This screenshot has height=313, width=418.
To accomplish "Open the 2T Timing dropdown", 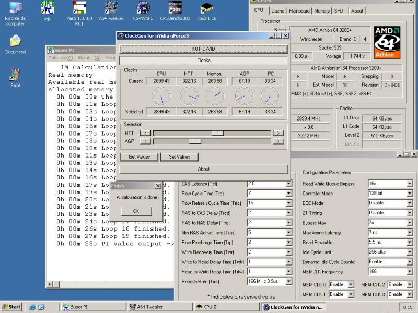I will tap(410, 213).
